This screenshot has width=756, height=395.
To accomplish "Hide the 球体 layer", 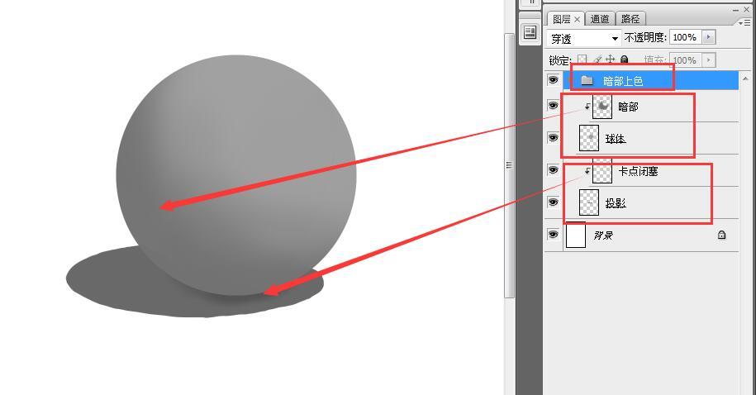I will click(553, 138).
